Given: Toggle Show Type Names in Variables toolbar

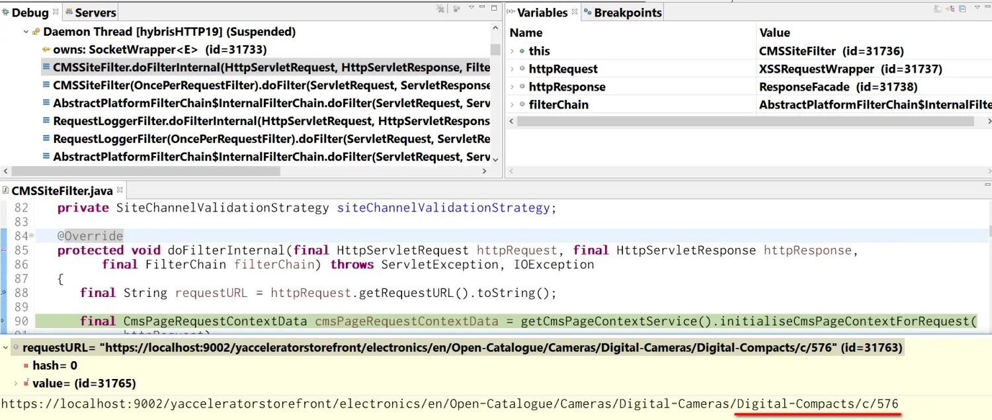Looking at the screenshot, I should (937, 9).
